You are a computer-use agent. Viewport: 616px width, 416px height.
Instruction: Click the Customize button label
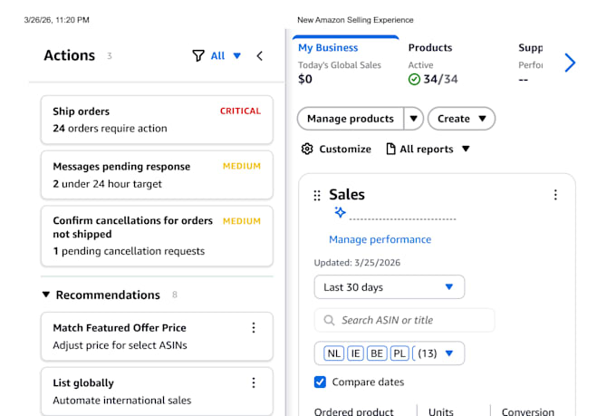(x=345, y=149)
